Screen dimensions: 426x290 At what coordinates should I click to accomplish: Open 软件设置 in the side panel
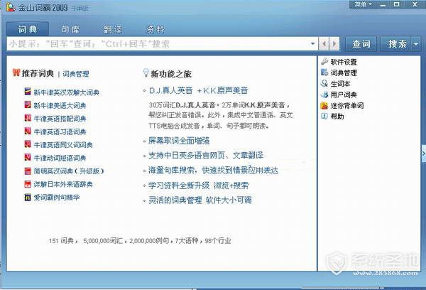[x=344, y=62]
